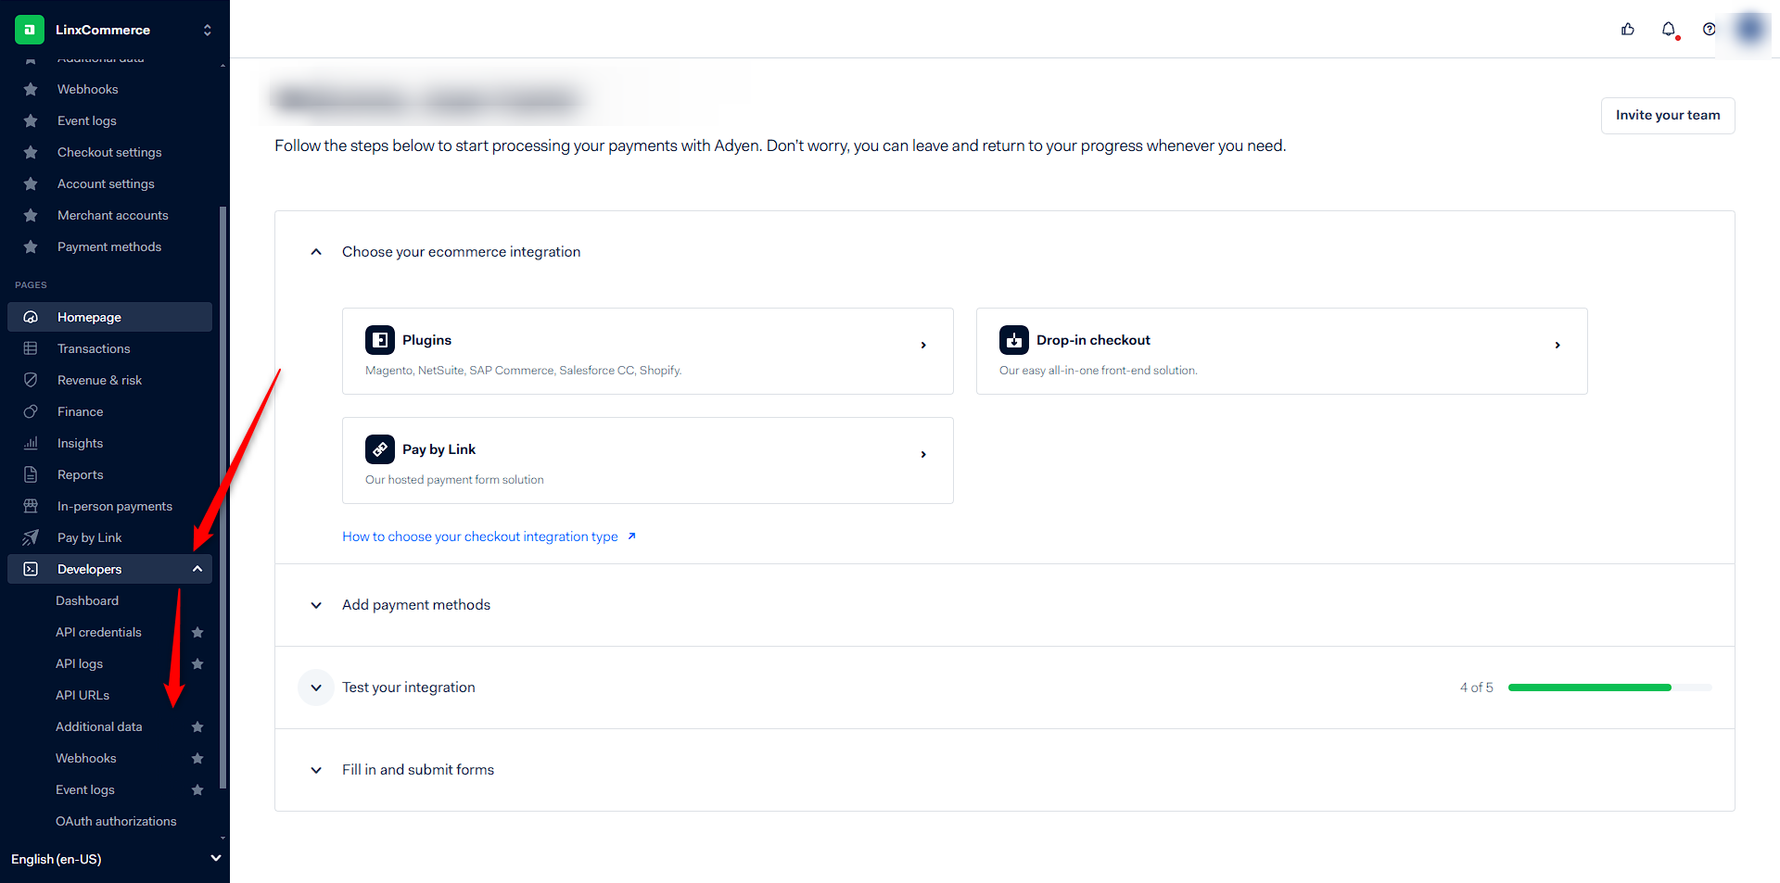This screenshot has height=883, width=1780.
Task: Click the Plugins integration icon
Action: [380, 340]
